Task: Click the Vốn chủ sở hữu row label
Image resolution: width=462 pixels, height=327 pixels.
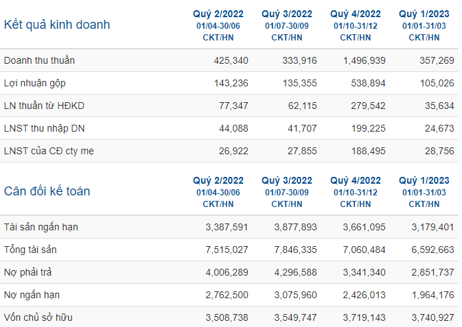Action: point(38,317)
